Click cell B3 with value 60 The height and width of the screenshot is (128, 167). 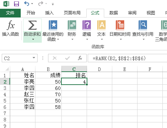(x=48, y=88)
